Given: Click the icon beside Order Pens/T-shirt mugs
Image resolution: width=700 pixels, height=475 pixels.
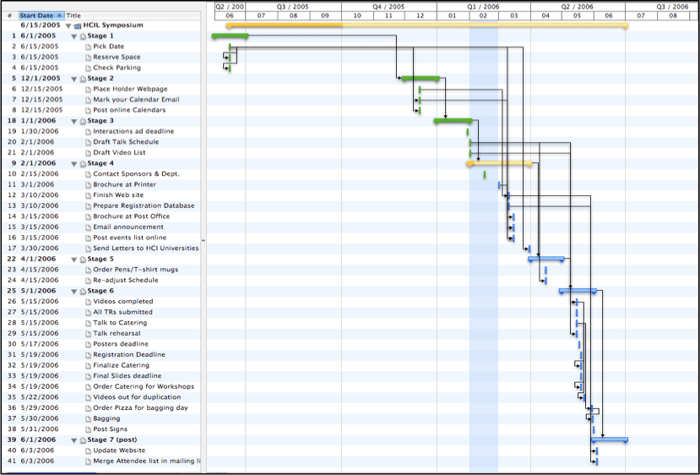Looking at the screenshot, I should [x=88, y=270].
